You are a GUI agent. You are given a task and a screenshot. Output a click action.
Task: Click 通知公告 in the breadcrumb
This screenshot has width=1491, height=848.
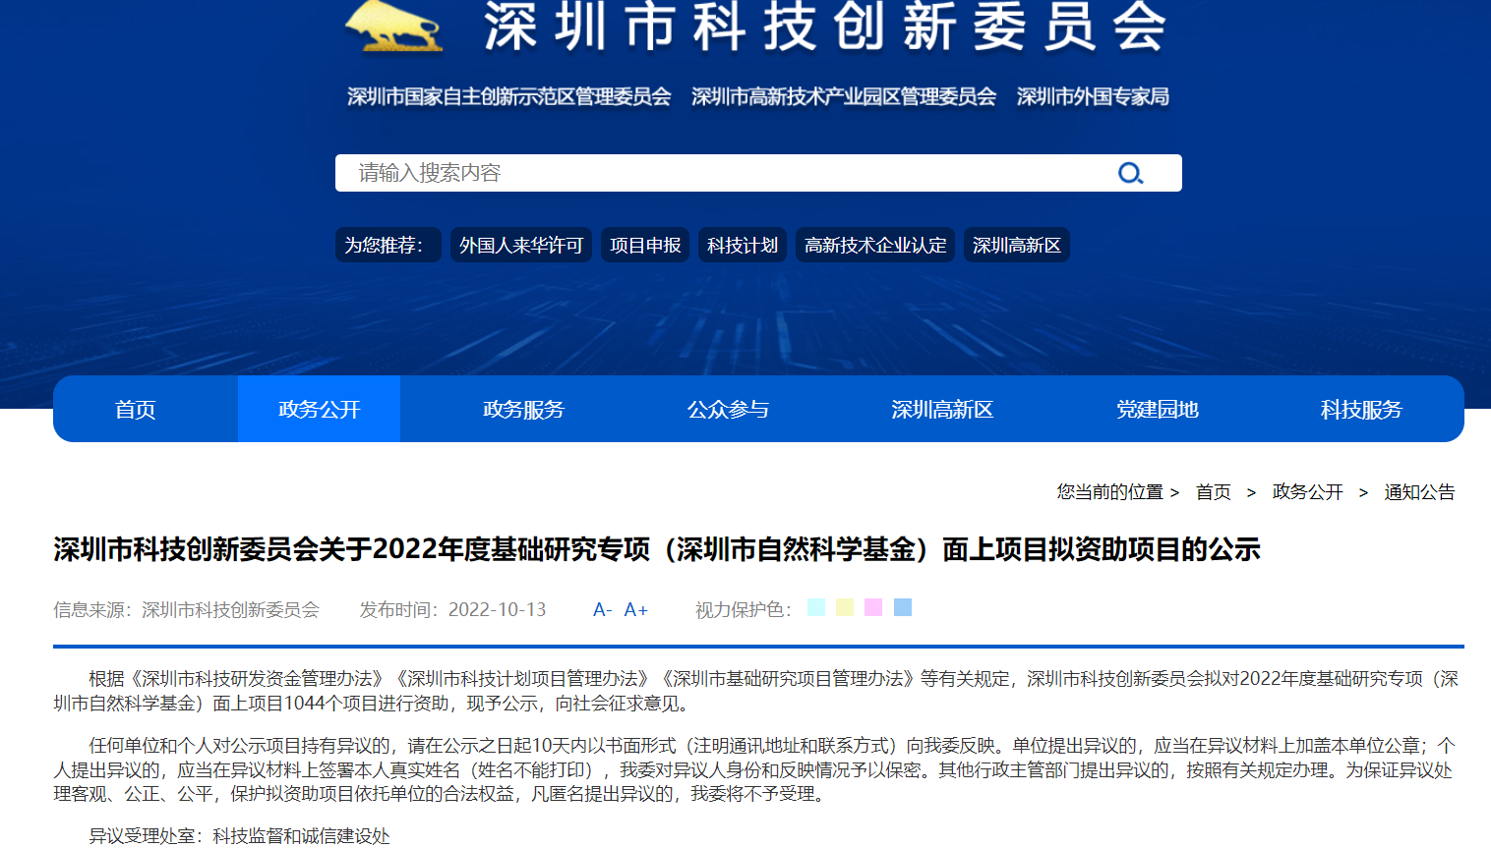click(x=1419, y=492)
